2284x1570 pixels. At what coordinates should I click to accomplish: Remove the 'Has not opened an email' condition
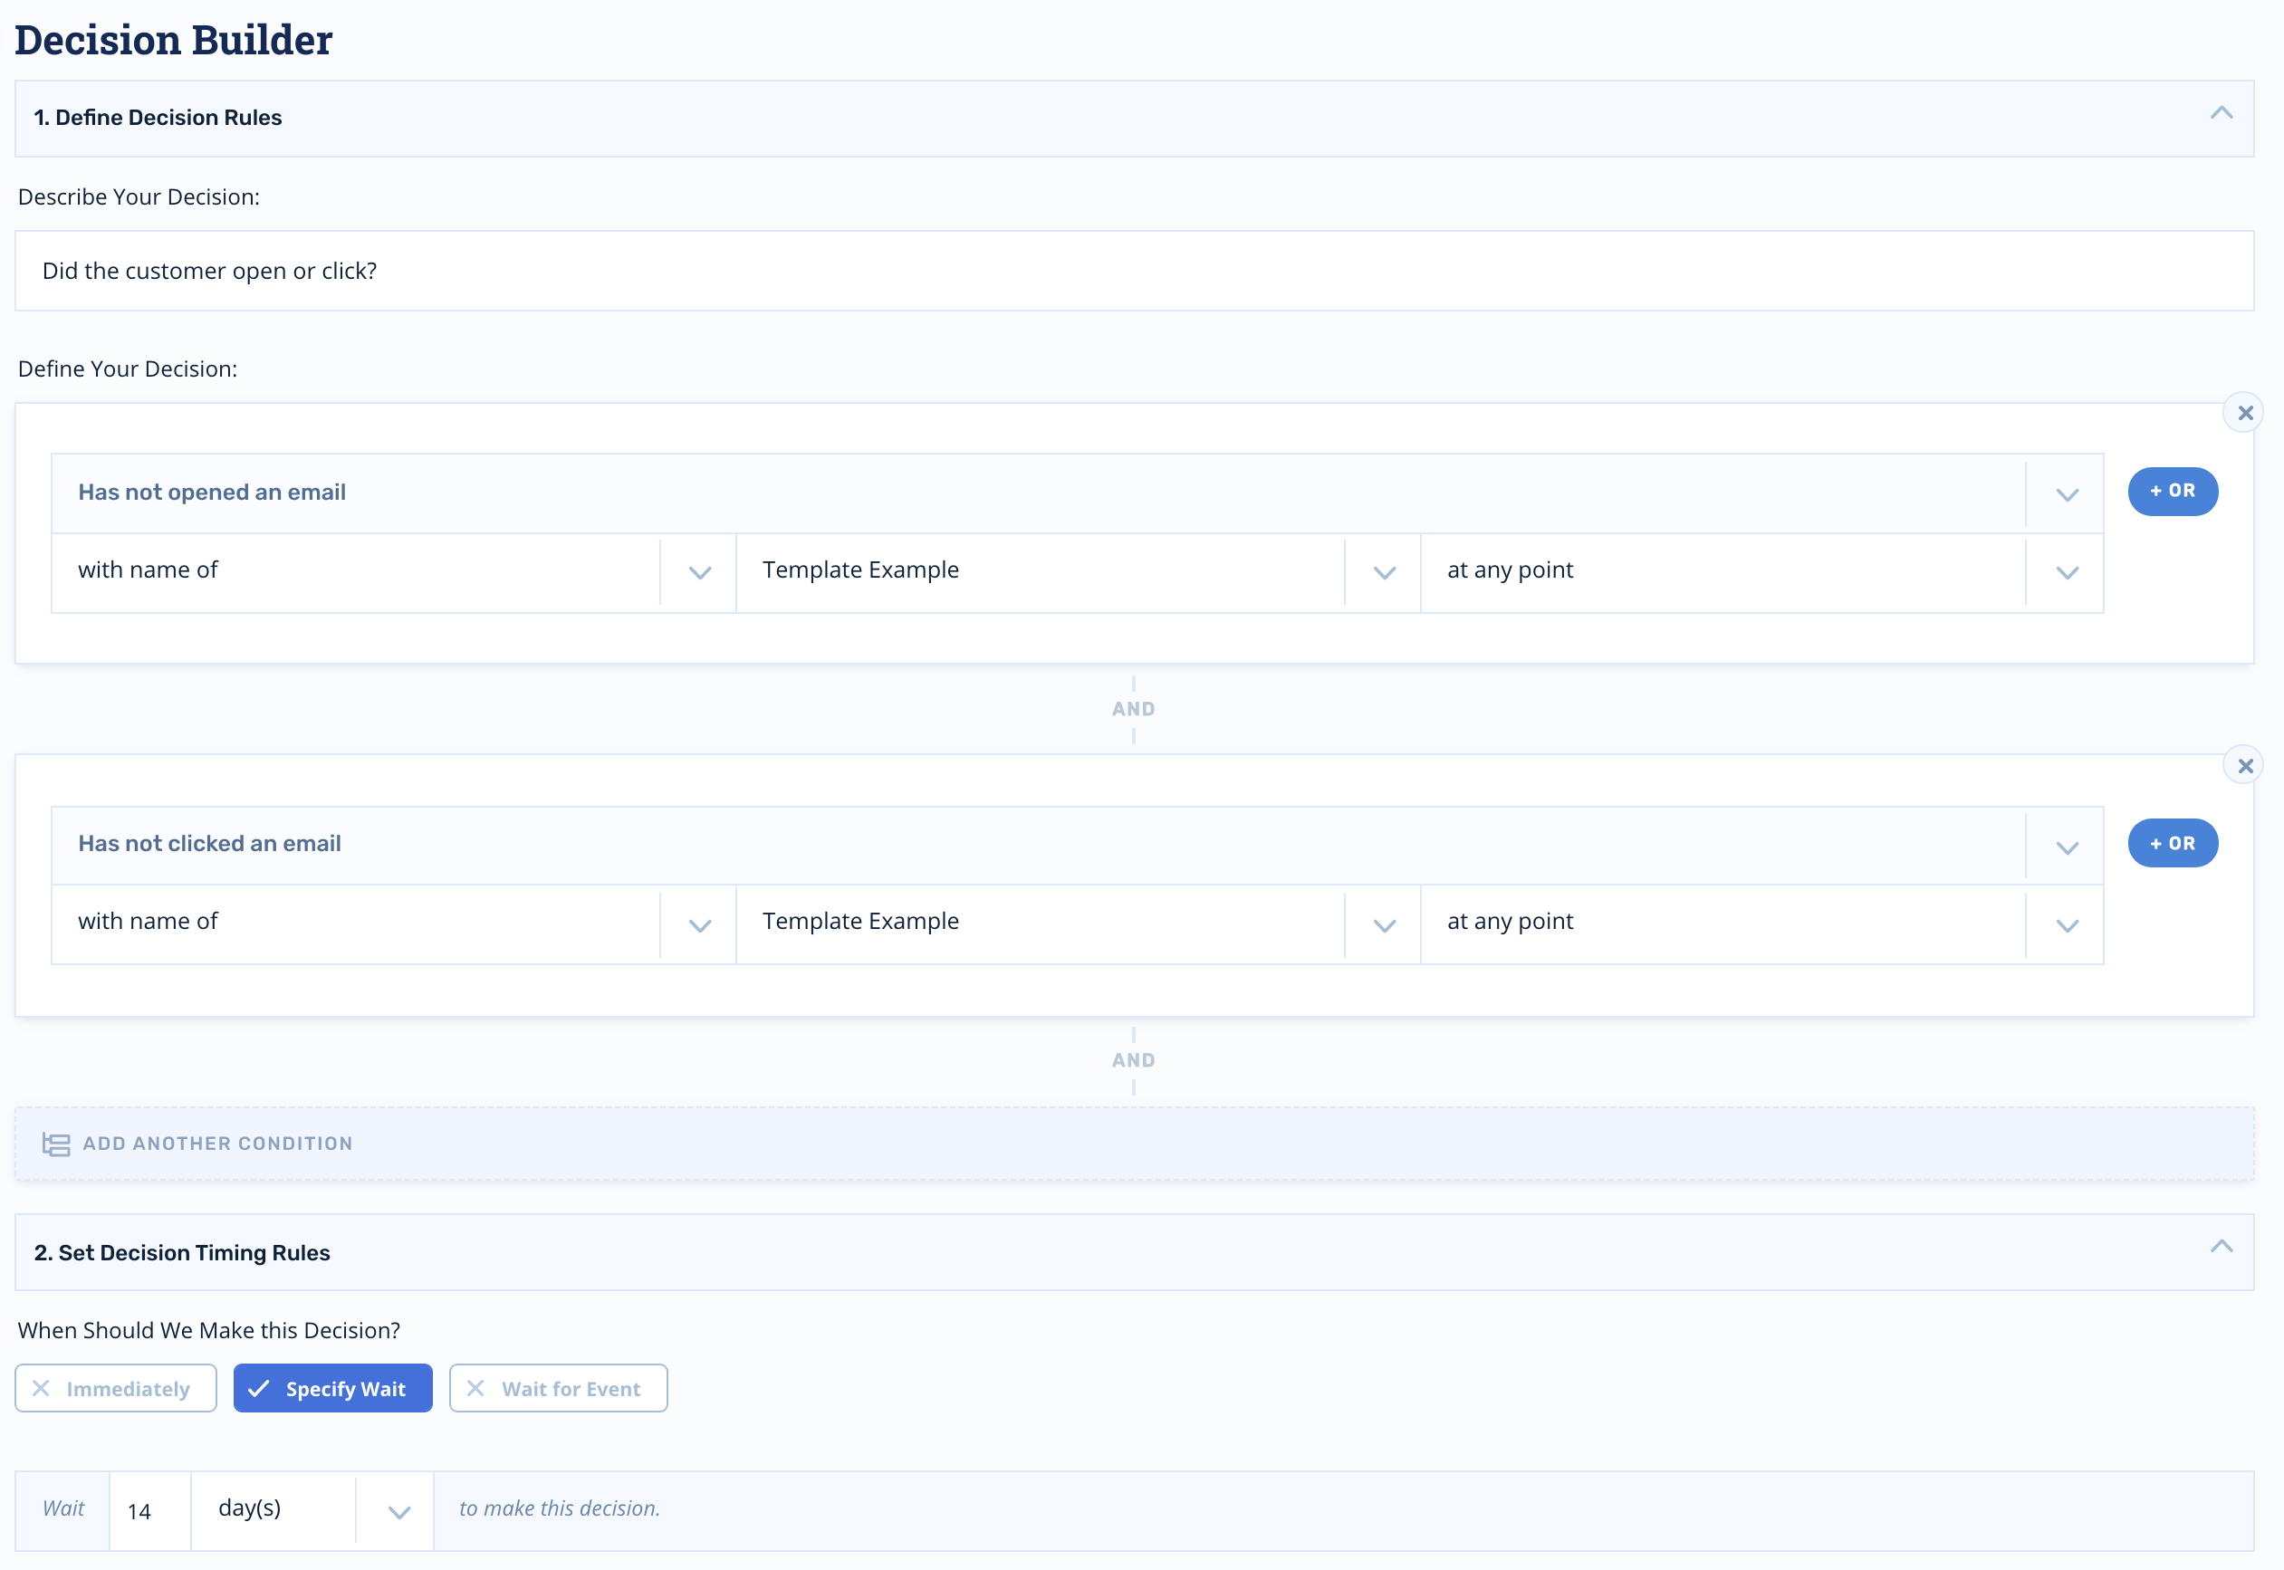pyautogui.click(x=2243, y=413)
